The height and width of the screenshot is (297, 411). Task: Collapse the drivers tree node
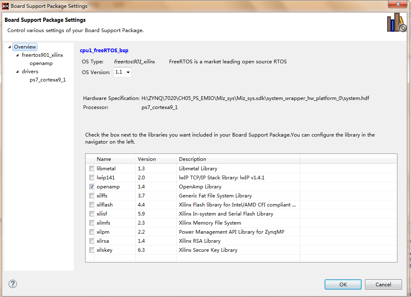[17, 72]
